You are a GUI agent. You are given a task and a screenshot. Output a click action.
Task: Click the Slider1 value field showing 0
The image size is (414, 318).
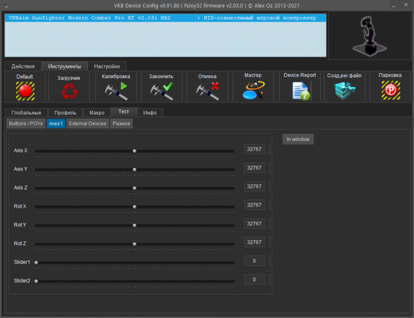254,260
